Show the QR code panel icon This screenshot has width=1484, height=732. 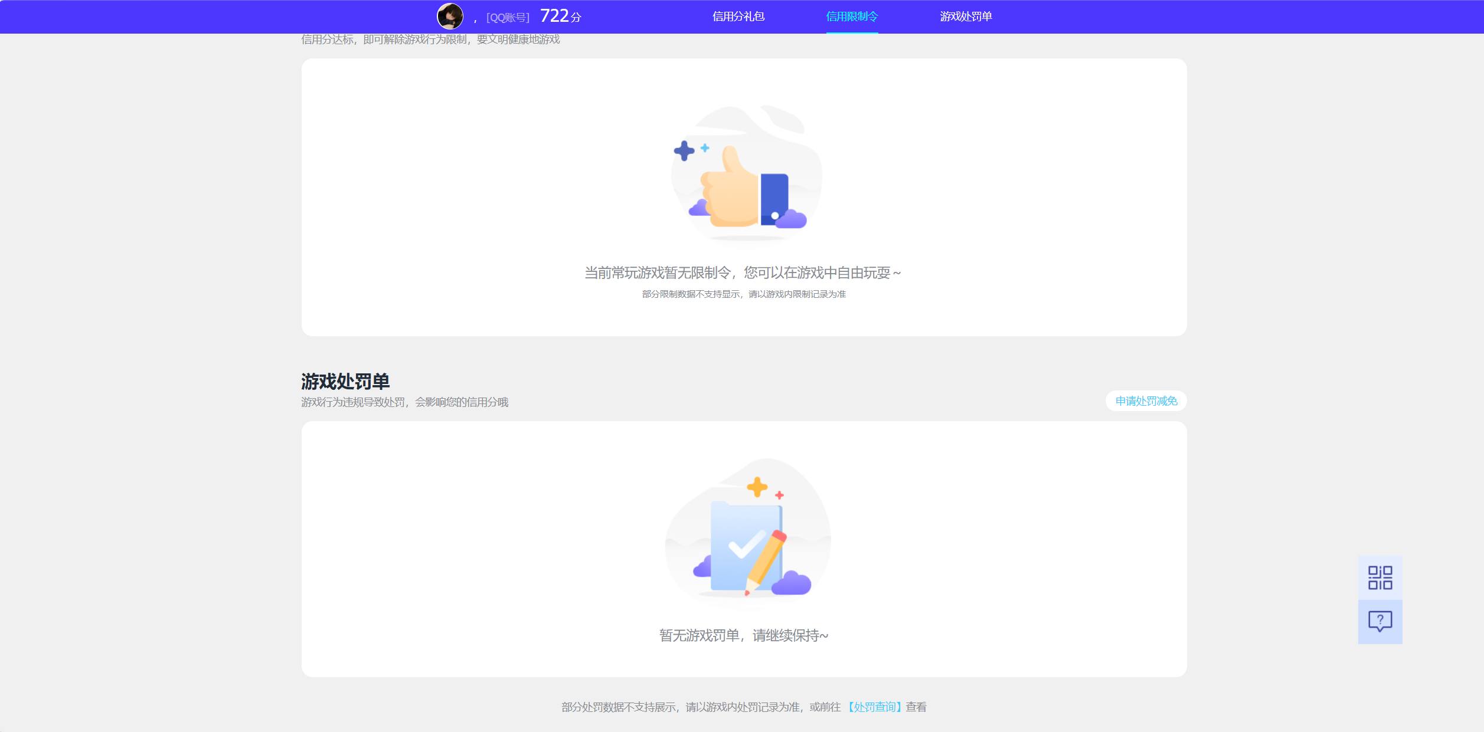tap(1380, 577)
